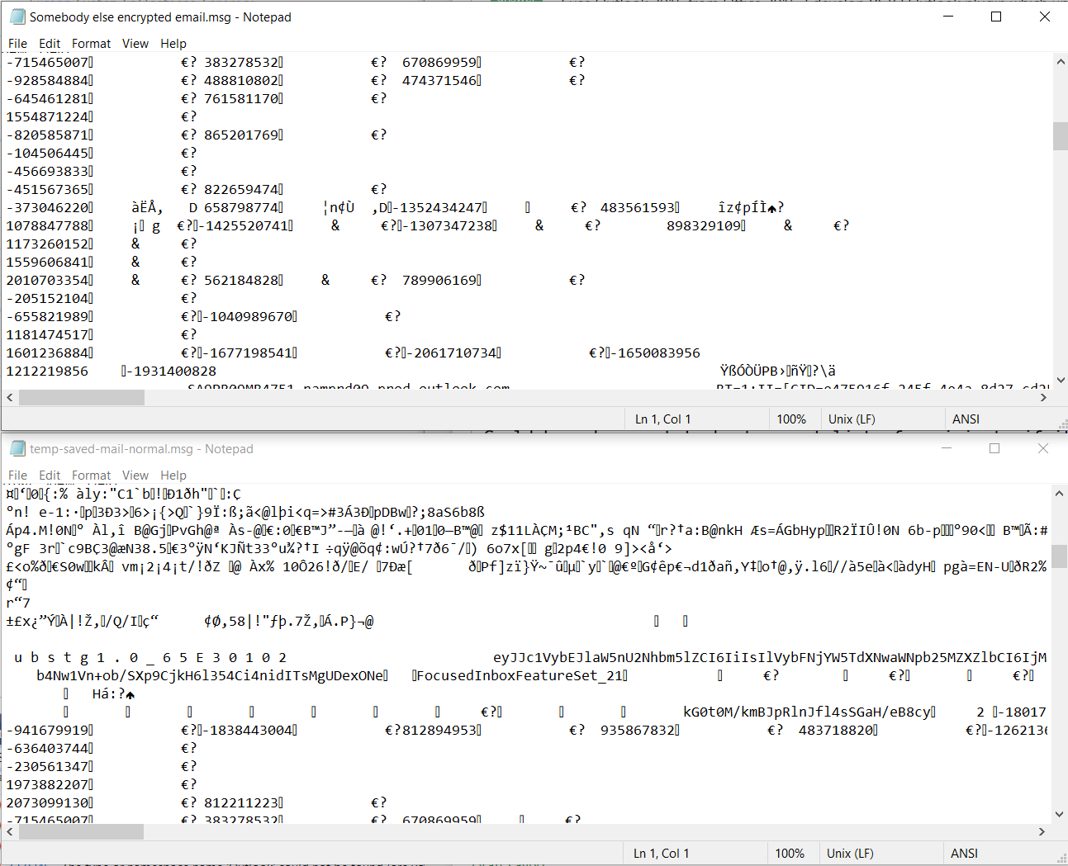Click text kG0t0M/kmBJpRlnJfl4sSGaH in bottom window
Screen dimensions: 1068x866
(807, 712)
